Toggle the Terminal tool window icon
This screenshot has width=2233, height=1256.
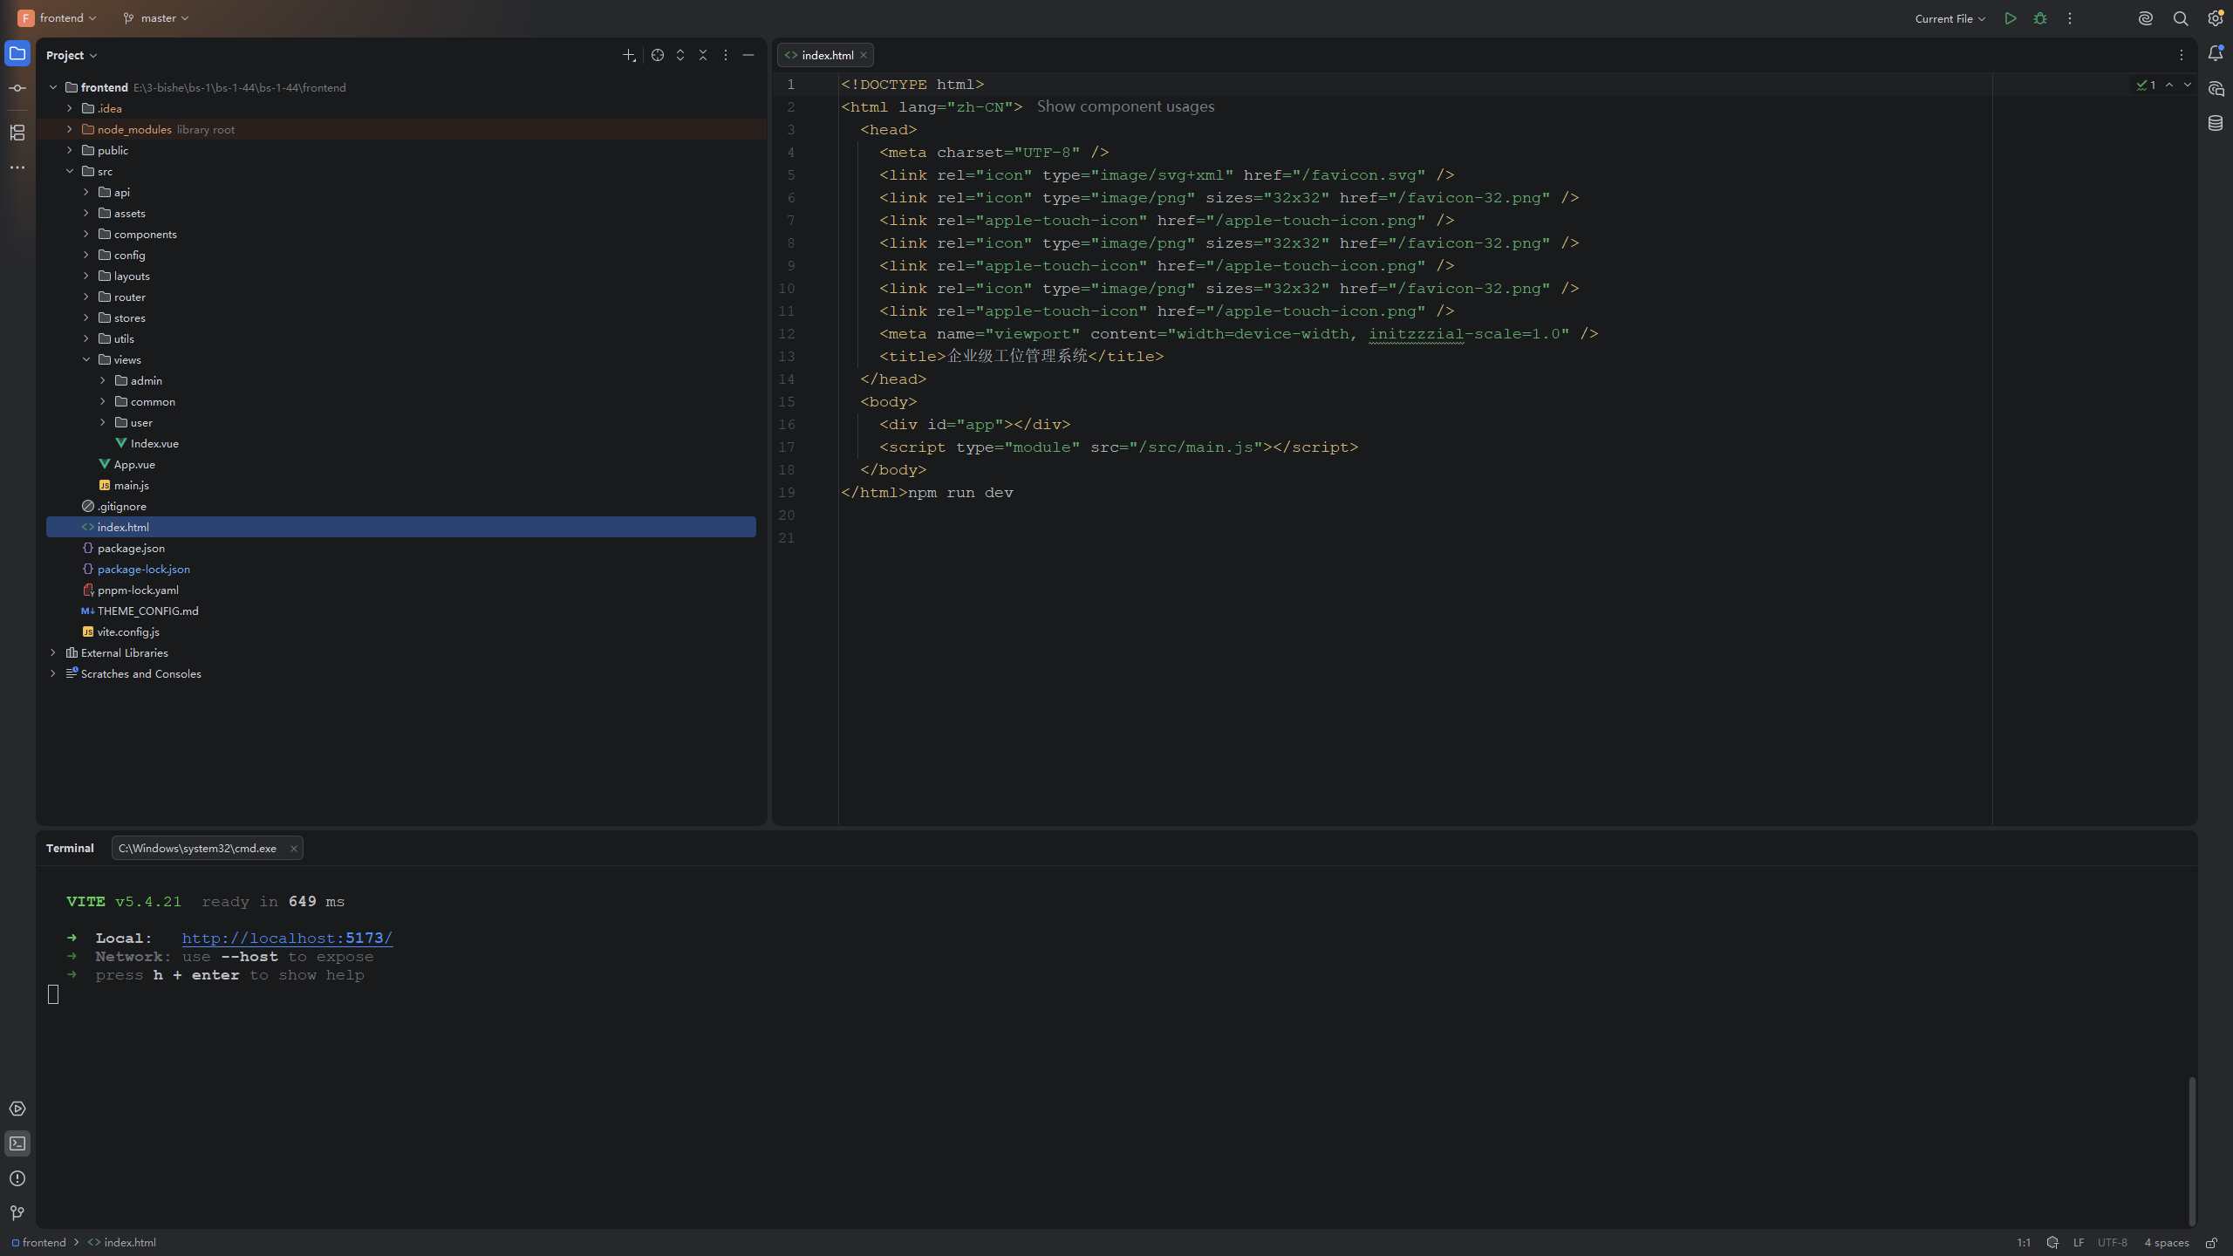(17, 1143)
